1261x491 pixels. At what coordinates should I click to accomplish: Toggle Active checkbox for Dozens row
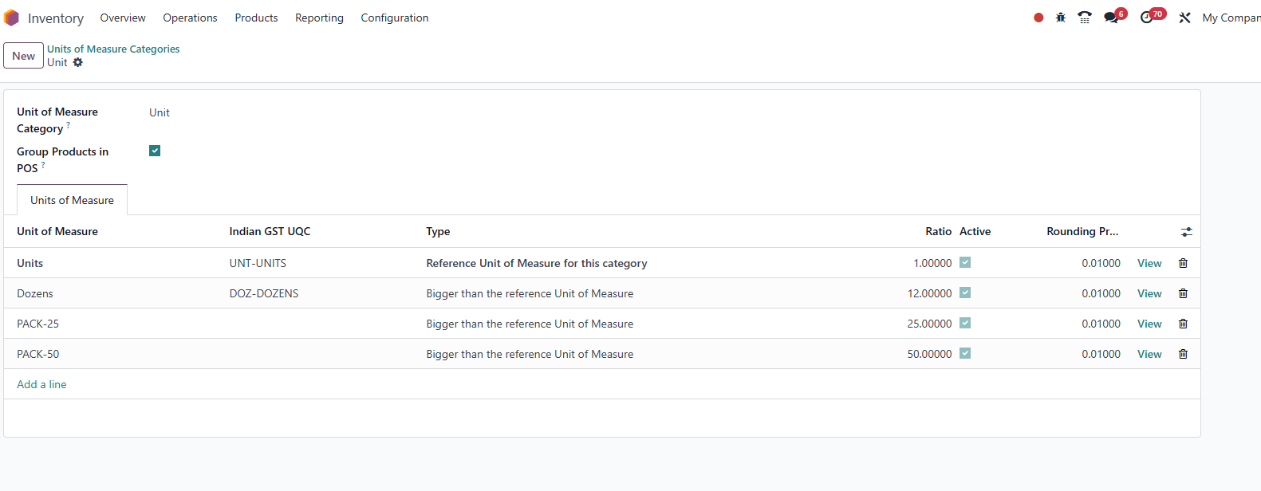[x=965, y=293]
